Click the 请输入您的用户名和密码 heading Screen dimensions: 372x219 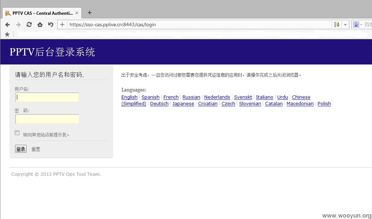[49, 75]
